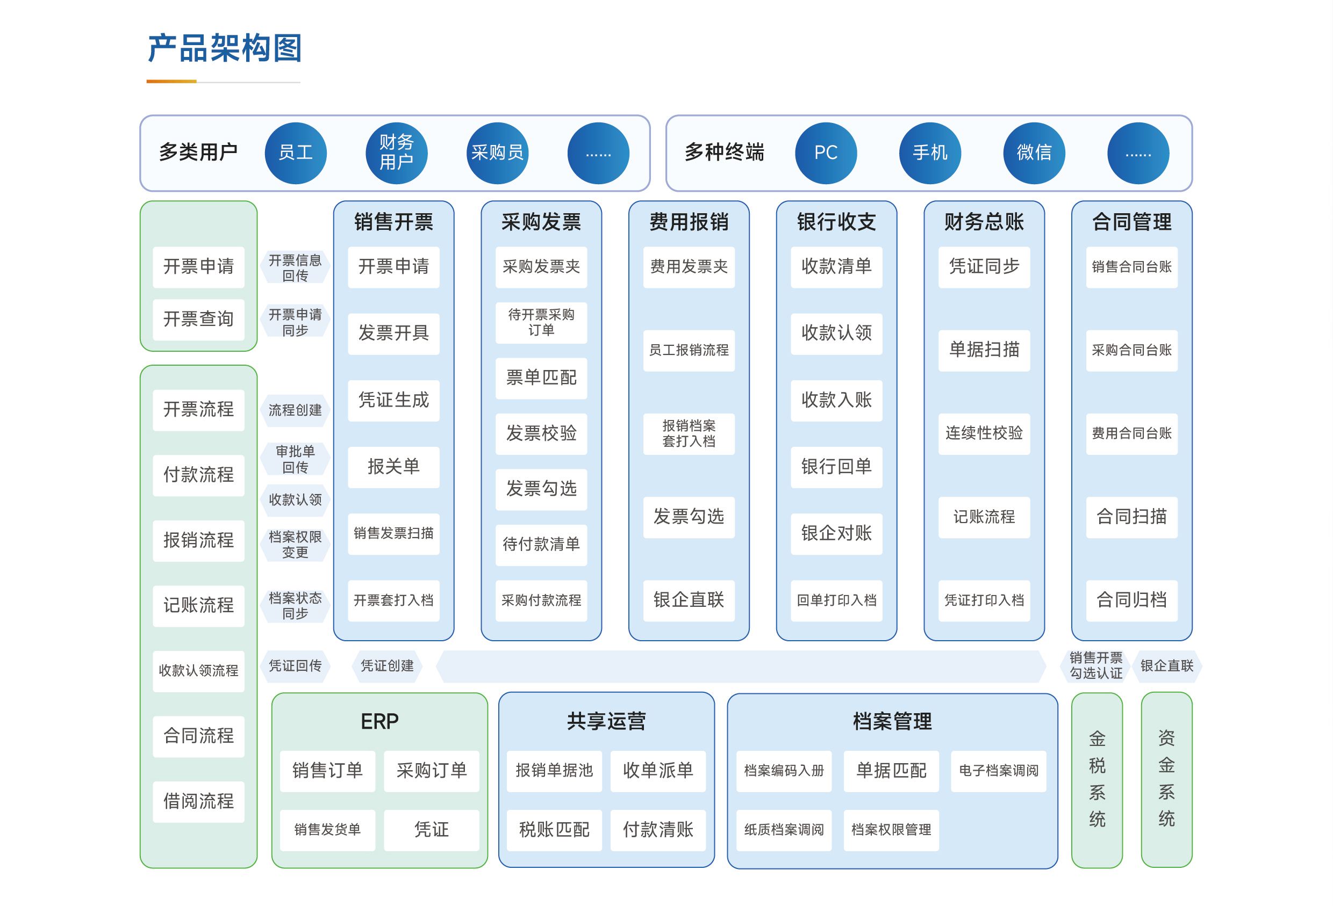Select the 手机 terminal circle

coord(930,153)
